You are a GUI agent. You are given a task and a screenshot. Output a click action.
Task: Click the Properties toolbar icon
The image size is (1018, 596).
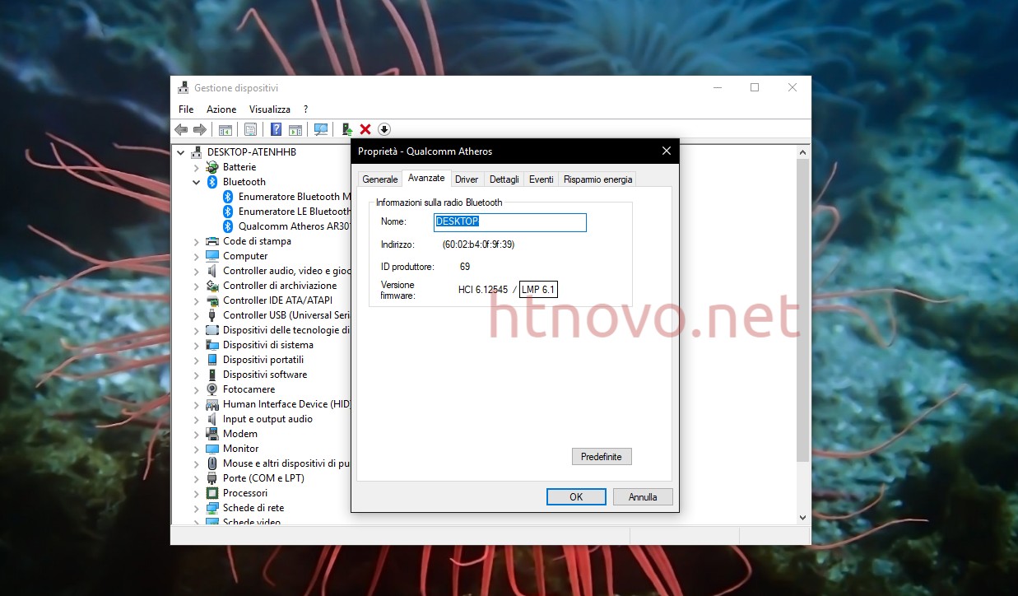(x=250, y=129)
